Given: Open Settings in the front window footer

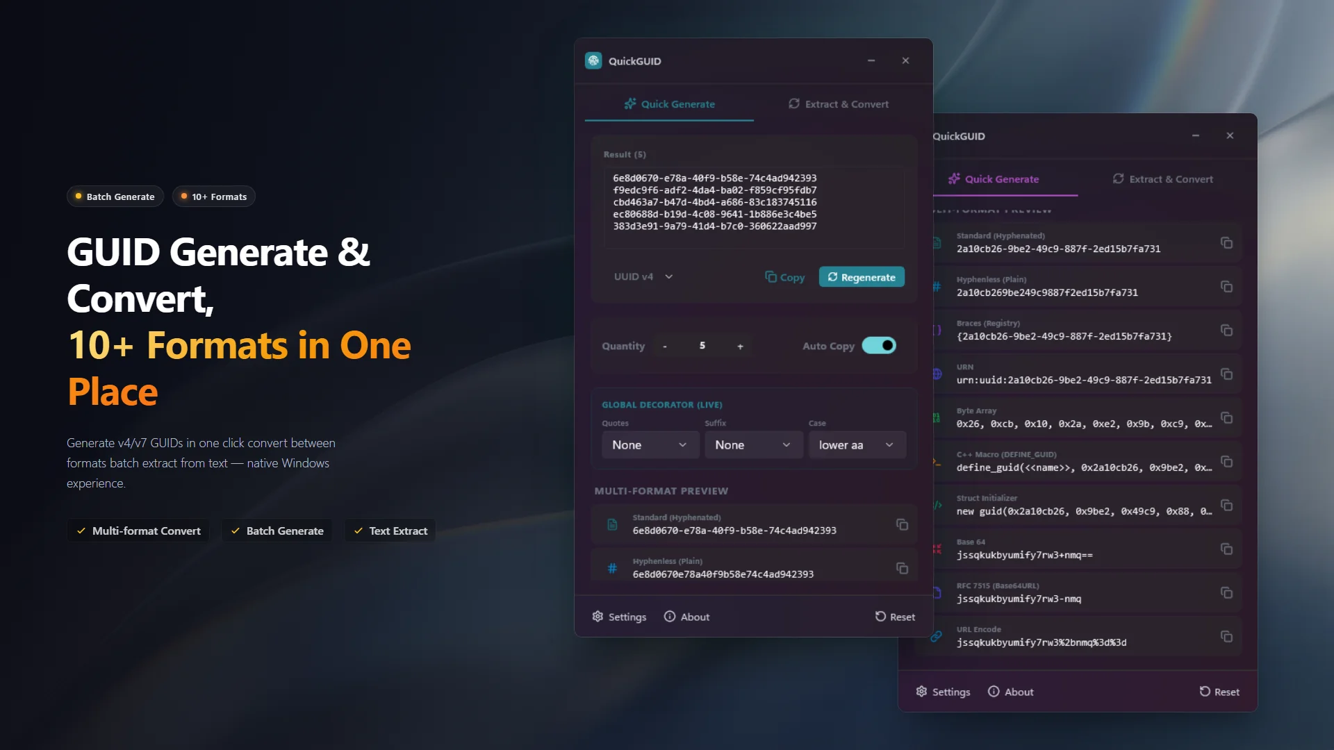Looking at the screenshot, I should (x=619, y=617).
